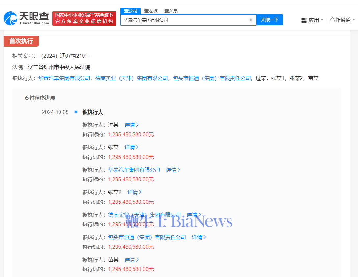Open 包头市恒通(集团)有限责任公司 link in progress list

pos(147,237)
